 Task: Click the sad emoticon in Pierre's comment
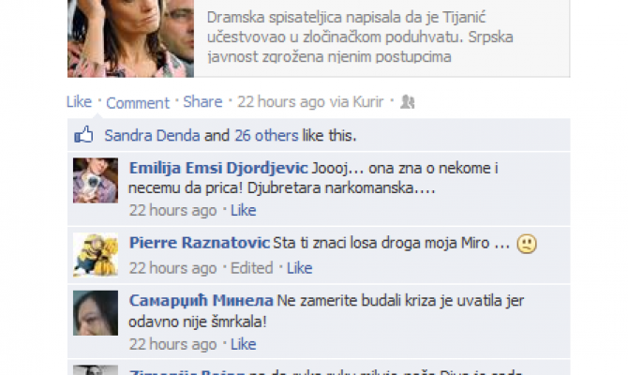click(527, 244)
